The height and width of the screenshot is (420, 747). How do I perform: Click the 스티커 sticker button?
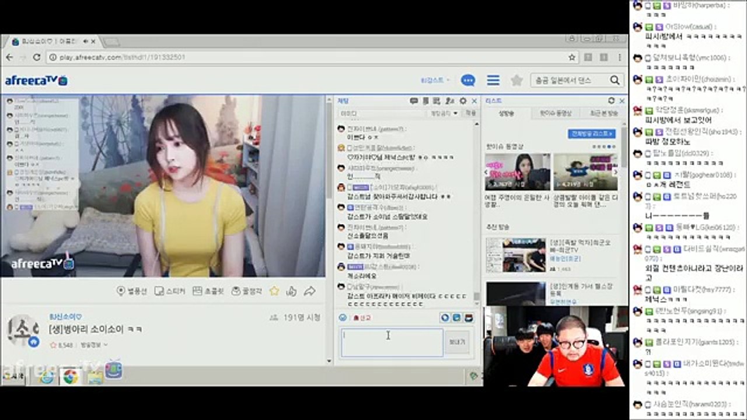170,291
